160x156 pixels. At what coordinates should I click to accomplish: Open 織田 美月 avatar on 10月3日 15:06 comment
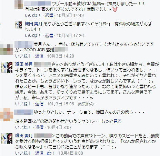(x=7, y=67)
